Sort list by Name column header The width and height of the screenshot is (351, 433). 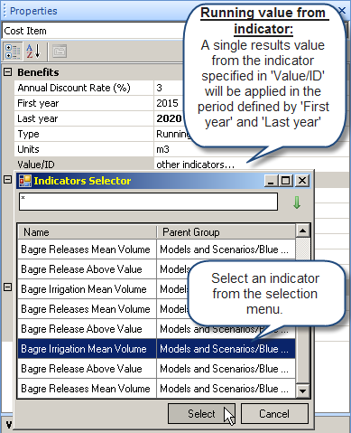pyautogui.click(x=87, y=232)
